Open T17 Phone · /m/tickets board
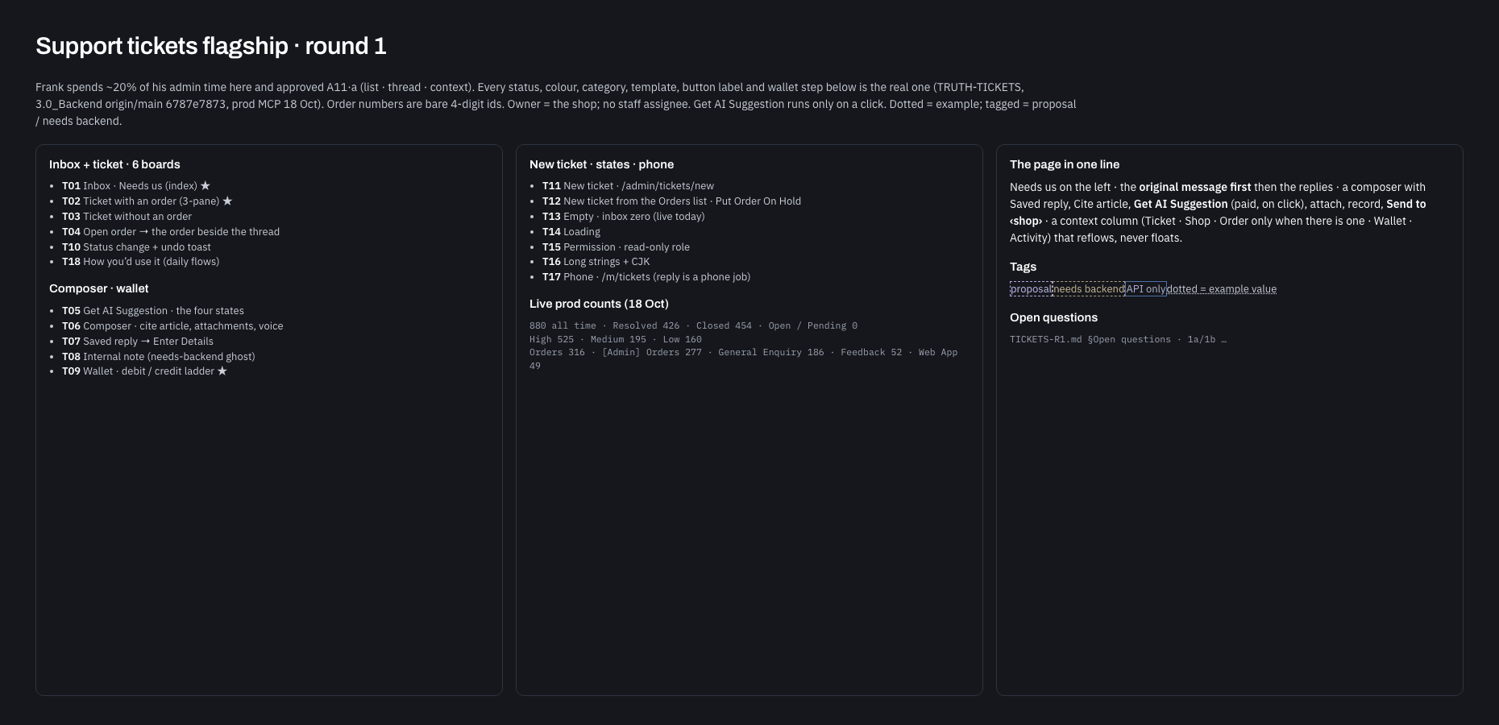Screen dimensions: 1499x725 pos(646,277)
